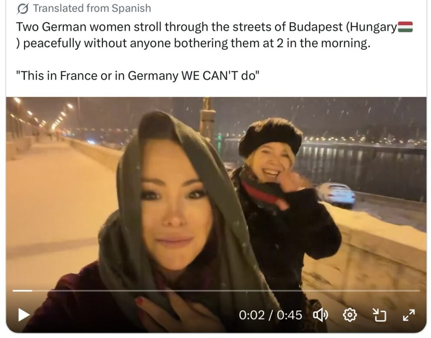Click the white car in the video frame
This screenshot has width=431, height=338.
tap(336, 194)
